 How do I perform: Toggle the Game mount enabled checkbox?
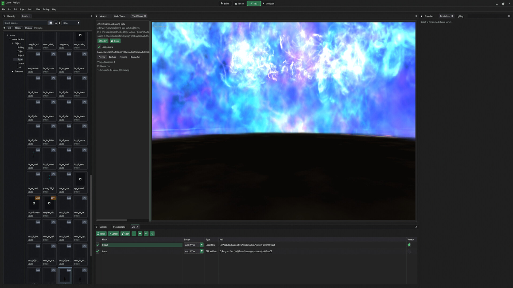tap(98, 251)
